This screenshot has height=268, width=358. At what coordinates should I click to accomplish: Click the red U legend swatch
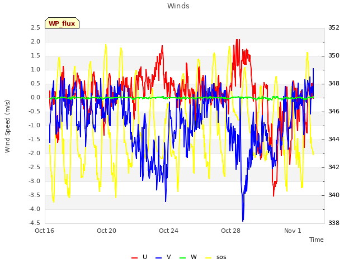click(x=134, y=258)
